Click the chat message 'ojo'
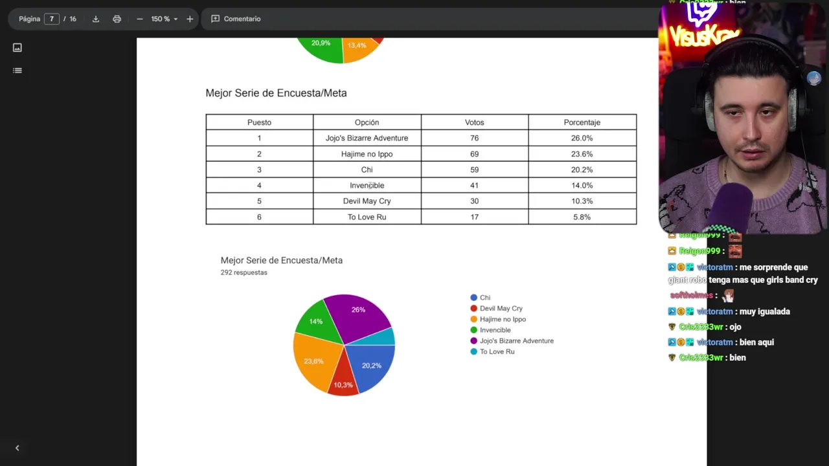 734,327
